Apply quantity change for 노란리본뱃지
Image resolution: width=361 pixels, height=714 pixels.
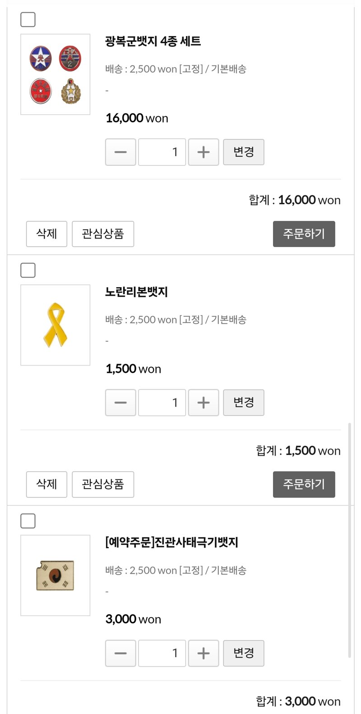pyautogui.click(x=244, y=403)
